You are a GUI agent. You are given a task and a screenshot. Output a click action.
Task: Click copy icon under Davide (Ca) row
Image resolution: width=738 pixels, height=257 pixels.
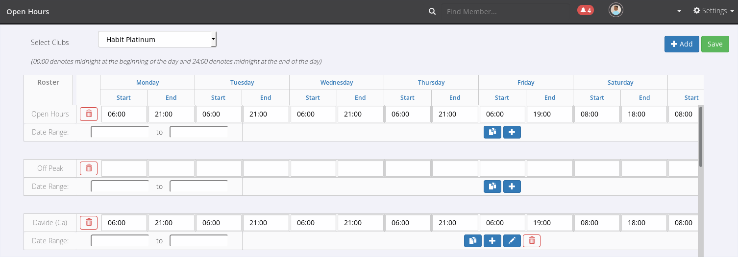(x=472, y=241)
